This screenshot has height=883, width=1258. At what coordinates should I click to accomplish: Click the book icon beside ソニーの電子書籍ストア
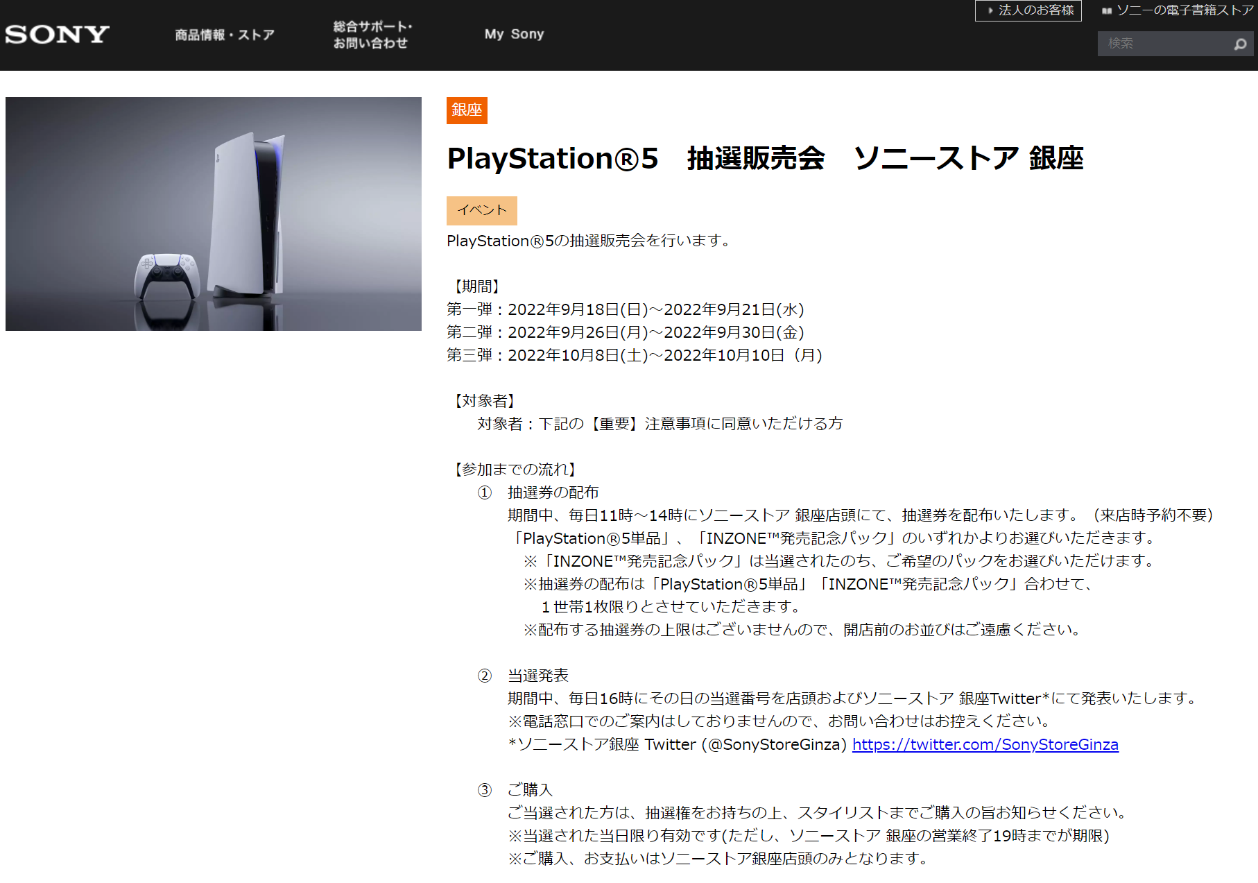[x=1107, y=10]
